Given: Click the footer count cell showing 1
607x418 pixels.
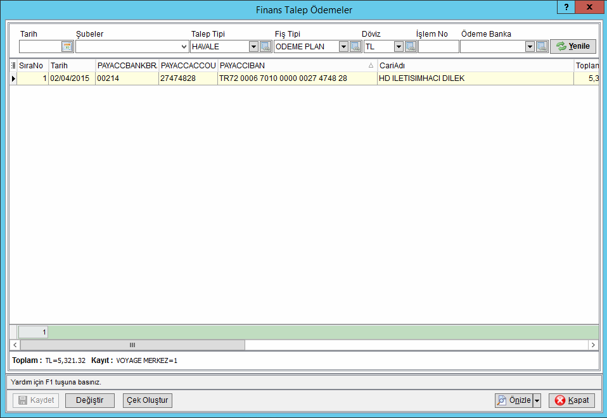Looking at the screenshot, I should tap(34, 332).
